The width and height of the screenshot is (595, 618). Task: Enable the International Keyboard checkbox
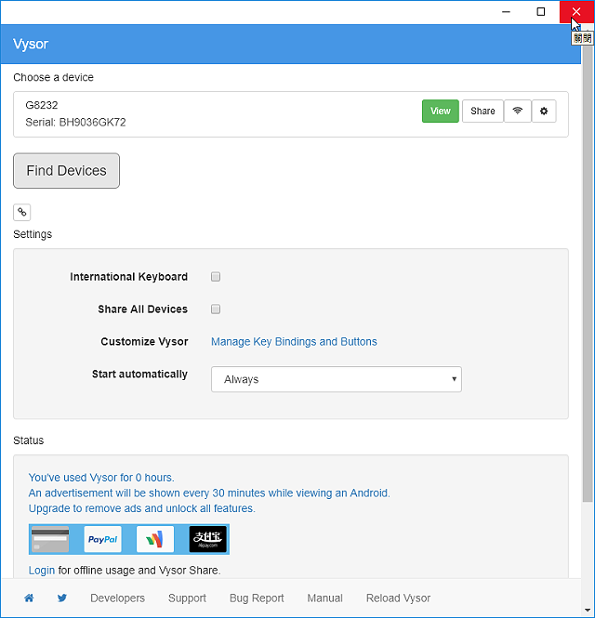point(216,277)
